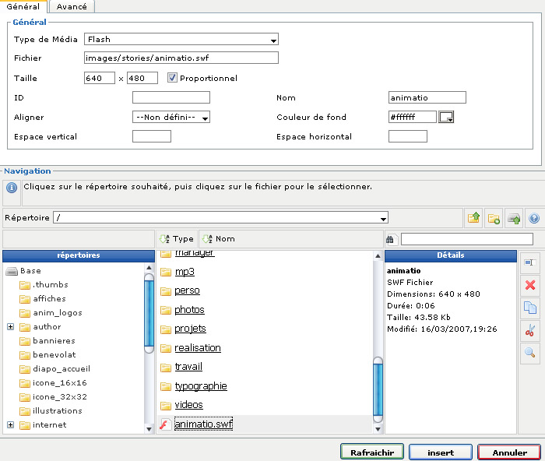Image resolution: width=545 pixels, height=461 pixels.
Task: Expand the Répertoire path dropdown
Action: [383, 218]
